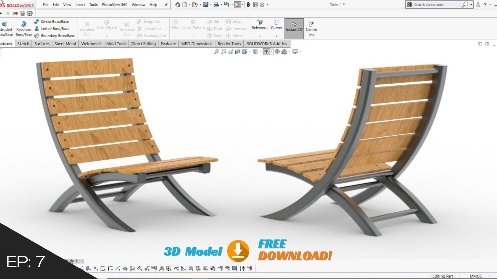Screen dimensions: 497x279
Task: Switch to the Render Tools tab
Action: (x=229, y=44)
